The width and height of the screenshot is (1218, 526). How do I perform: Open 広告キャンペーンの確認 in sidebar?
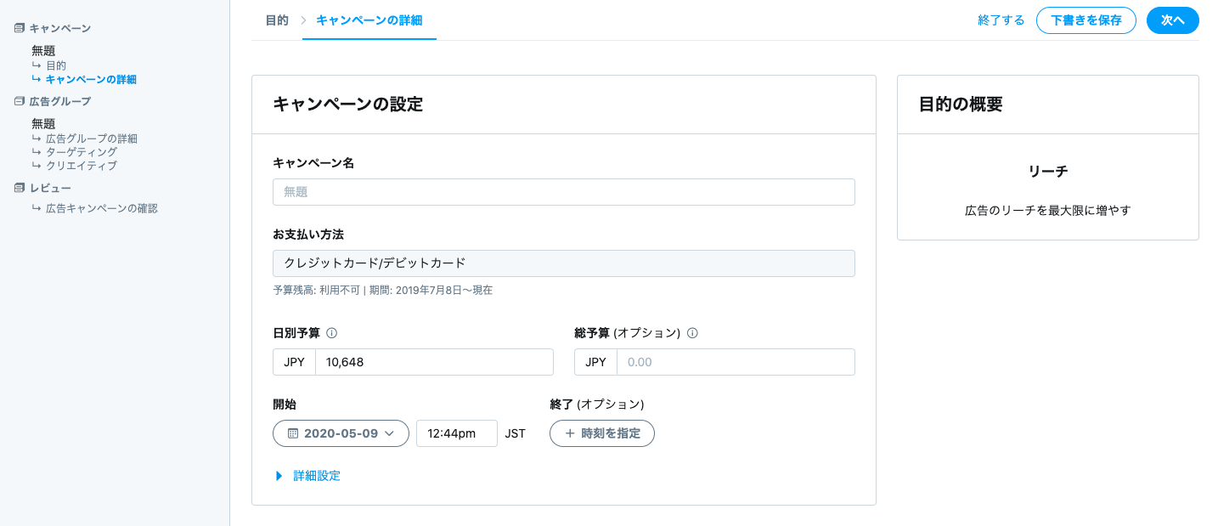point(102,208)
